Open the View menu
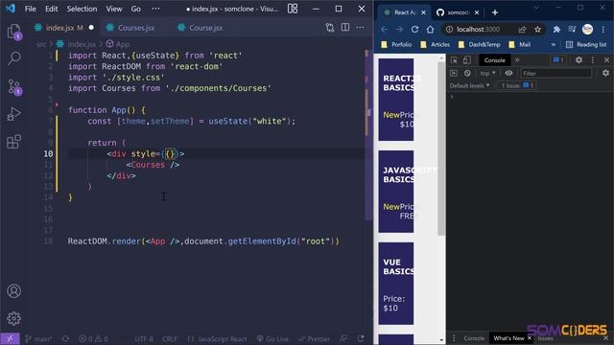 (x=114, y=9)
